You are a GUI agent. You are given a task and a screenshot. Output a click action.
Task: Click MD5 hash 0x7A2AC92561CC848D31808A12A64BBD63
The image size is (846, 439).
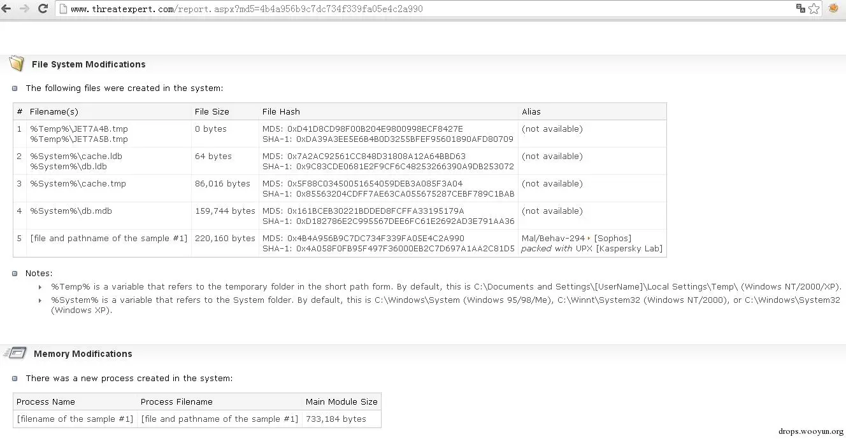point(364,157)
